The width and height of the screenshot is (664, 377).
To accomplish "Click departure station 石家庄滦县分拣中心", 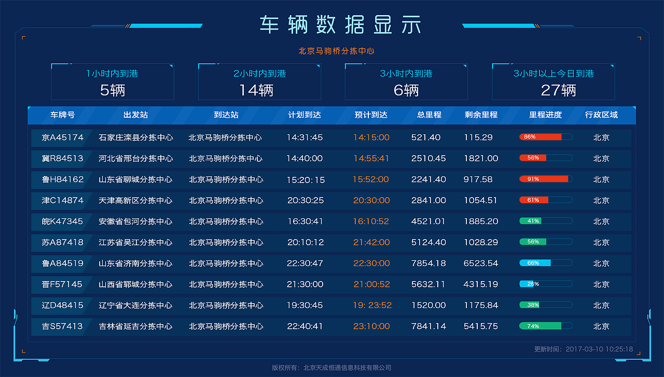I will 136,137.
